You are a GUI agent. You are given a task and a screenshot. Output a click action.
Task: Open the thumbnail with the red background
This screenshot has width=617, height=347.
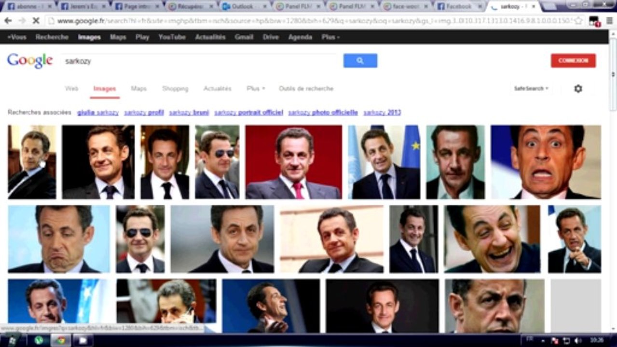tap(294, 162)
